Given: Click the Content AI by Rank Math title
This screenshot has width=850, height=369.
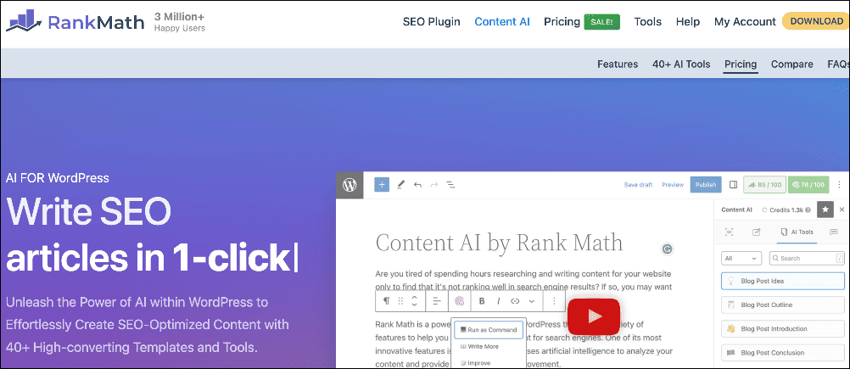Looking at the screenshot, I should click(499, 243).
